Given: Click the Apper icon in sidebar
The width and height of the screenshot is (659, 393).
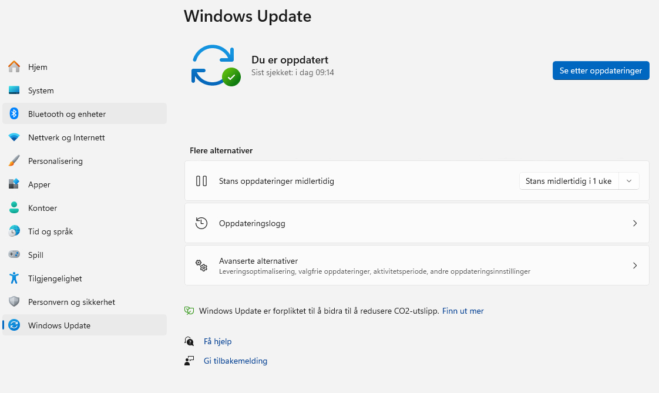Looking at the screenshot, I should [x=14, y=184].
